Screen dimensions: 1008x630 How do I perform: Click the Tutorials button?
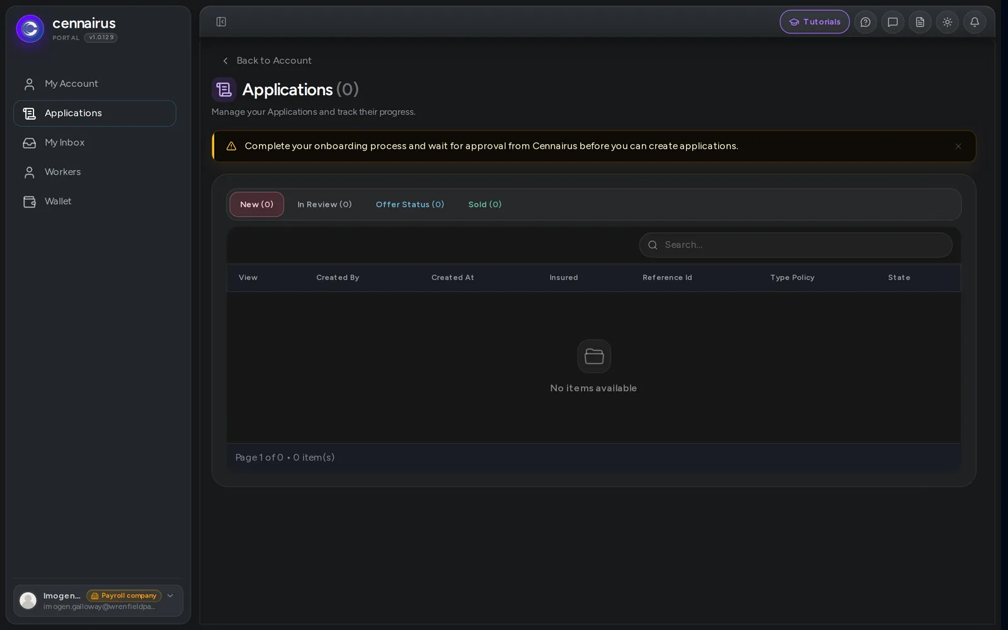pos(815,22)
